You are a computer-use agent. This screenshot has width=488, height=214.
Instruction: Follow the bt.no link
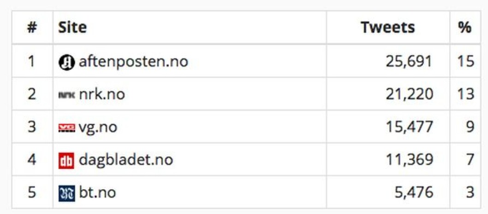97,192
